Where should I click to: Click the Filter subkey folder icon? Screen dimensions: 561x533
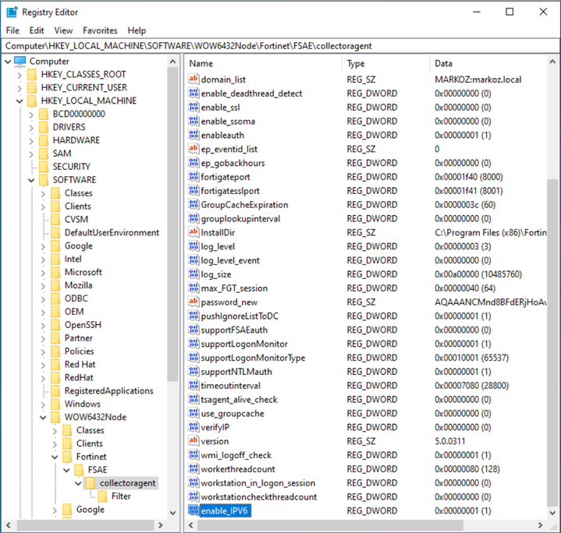click(102, 496)
